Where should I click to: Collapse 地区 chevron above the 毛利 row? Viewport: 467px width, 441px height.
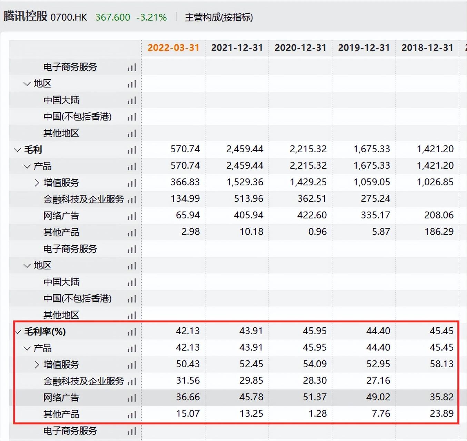point(27,84)
